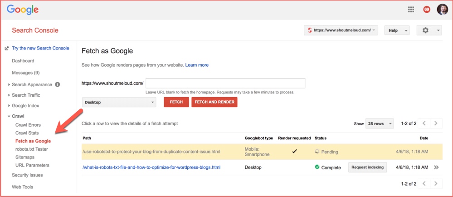
Task: Open the what-is-robots-txt-file path link
Action: pyautogui.click(x=151, y=167)
